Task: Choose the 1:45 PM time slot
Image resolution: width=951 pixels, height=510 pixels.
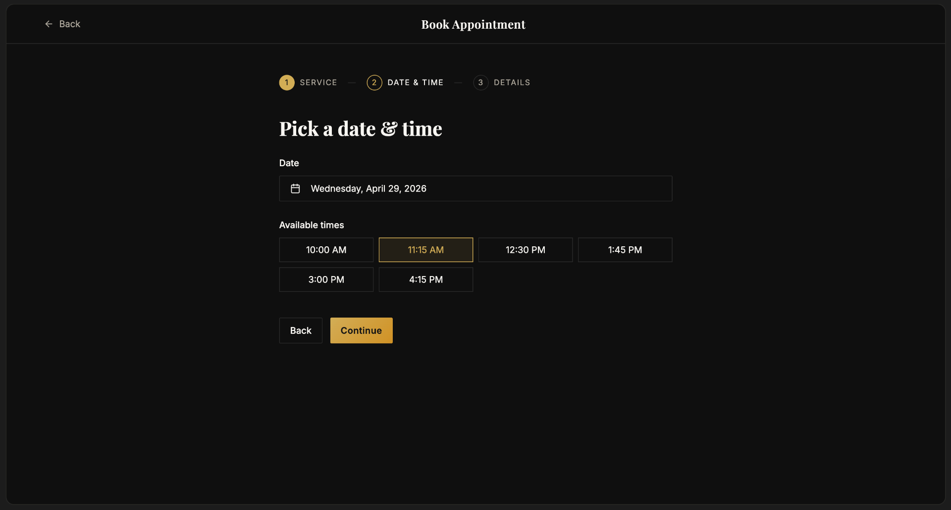Action: point(625,250)
